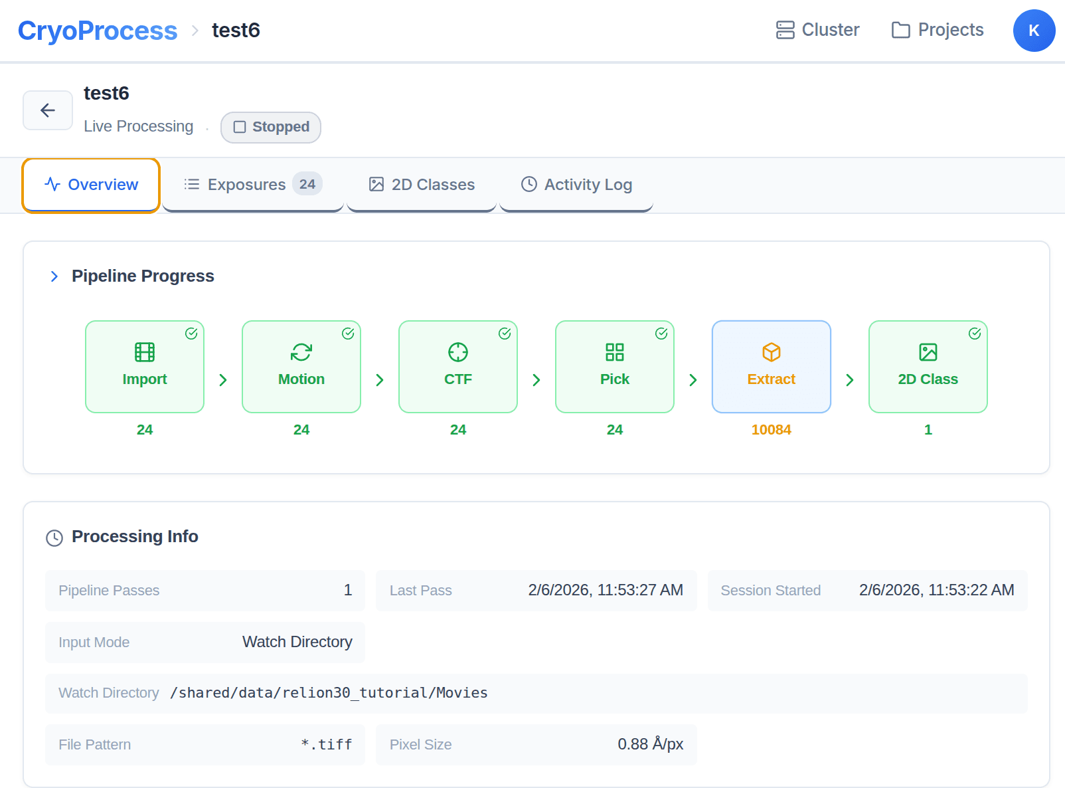This screenshot has width=1065, height=788.
Task: Click the arrow between CTF and Pick stages
Action: pos(536,380)
